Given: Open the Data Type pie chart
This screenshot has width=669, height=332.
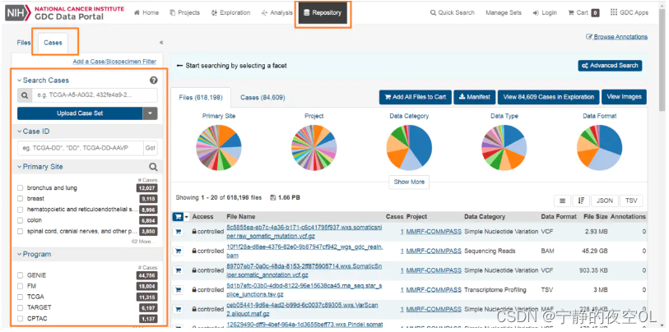Looking at the screenshot, I should 504,148.
